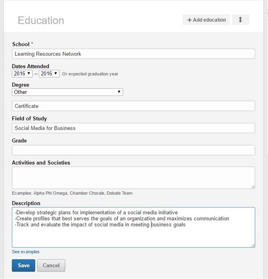Open the end year dropdown
The image size is (268, 279).
(x=49, y=74)
